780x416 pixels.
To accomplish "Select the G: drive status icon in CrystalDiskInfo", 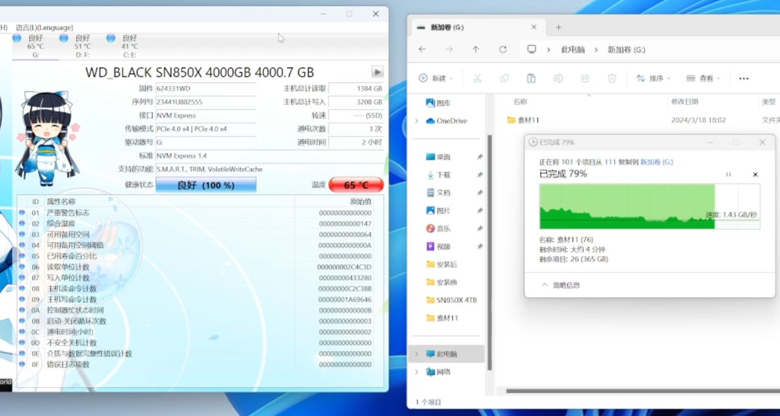I will coord(16,38).
